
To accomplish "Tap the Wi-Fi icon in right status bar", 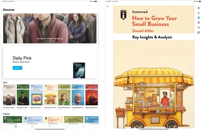I will click(194, 2).
